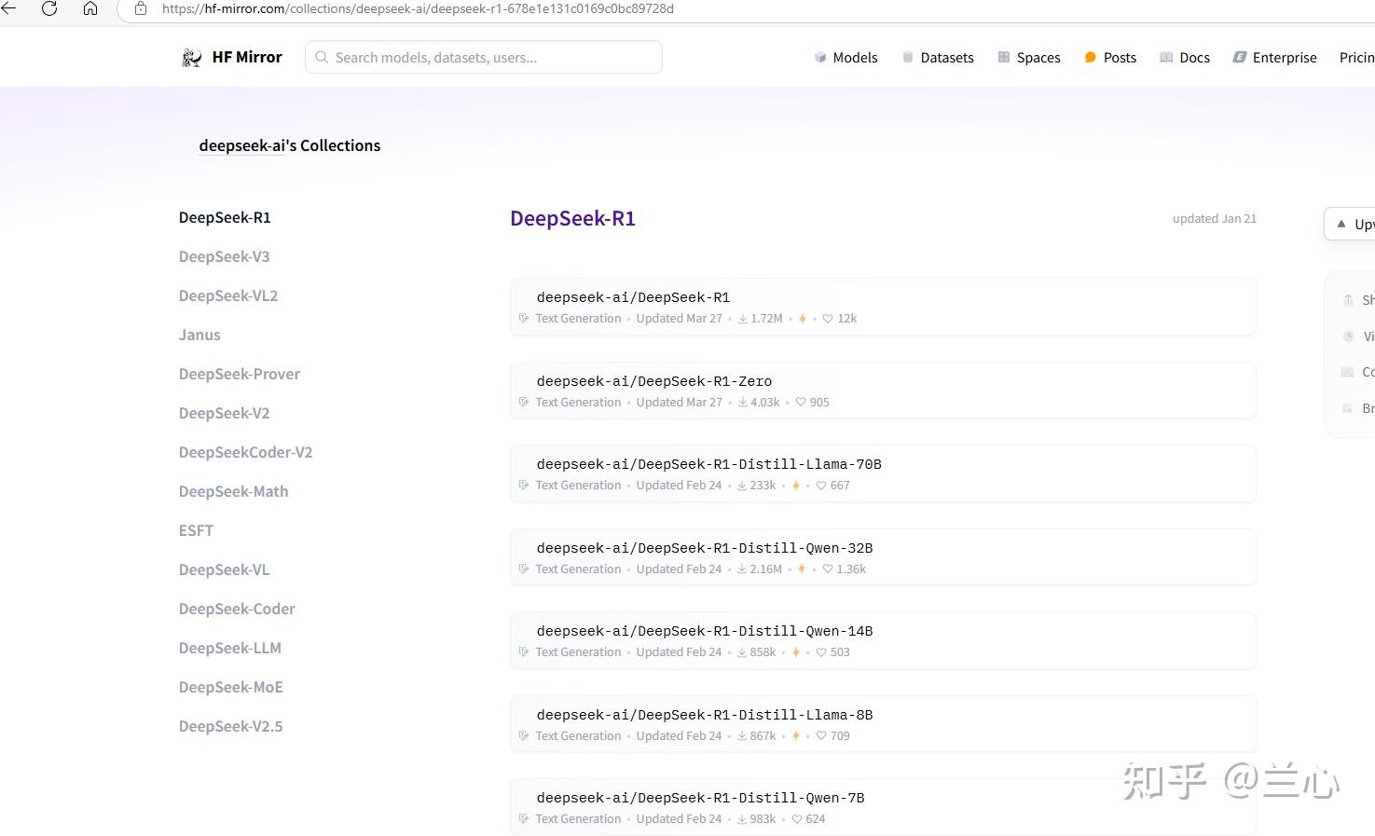
Task: Open model DeepSeek-R1-Distill-Llama-70B
Action: tap(708, 464)
